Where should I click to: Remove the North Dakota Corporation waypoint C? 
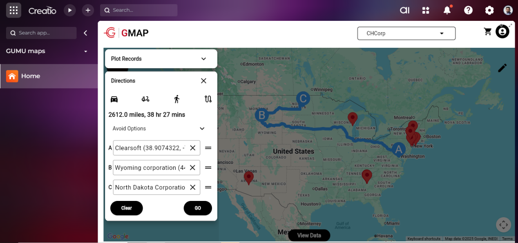pos(193,187)
